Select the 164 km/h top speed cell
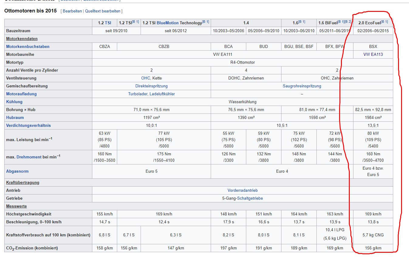 (x=299, y=214)
